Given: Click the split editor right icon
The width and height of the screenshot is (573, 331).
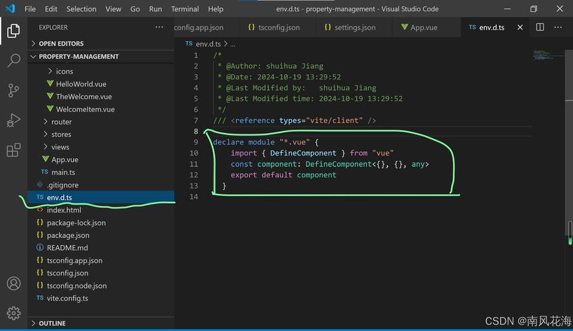Looking at the screenshot, I should pyautogui.click(x=540, y=27).
